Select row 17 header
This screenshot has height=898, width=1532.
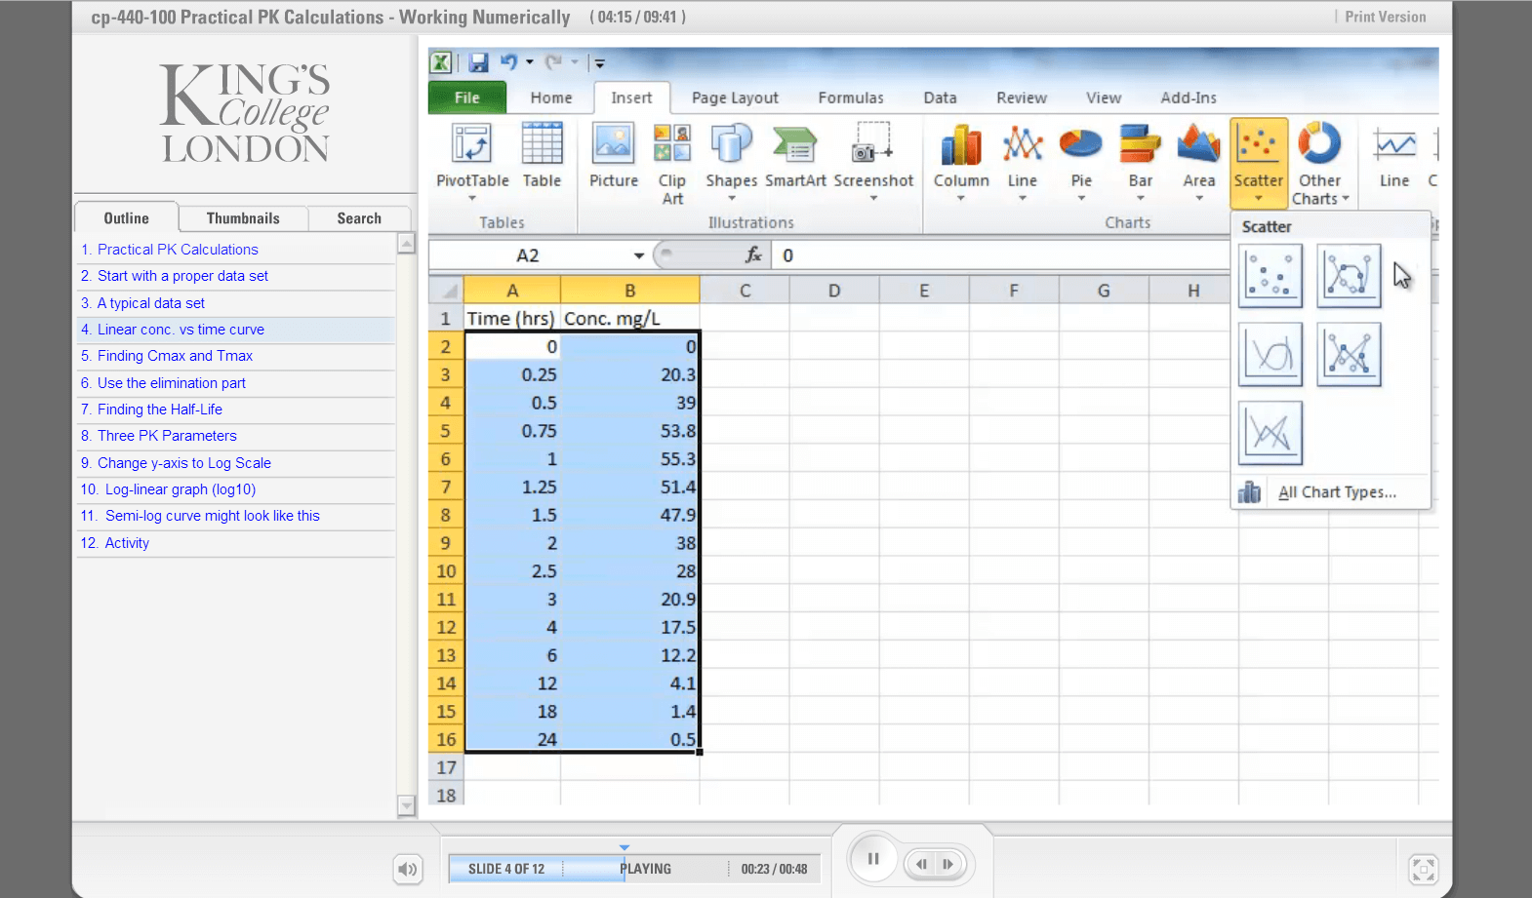[x=446, y=767]
